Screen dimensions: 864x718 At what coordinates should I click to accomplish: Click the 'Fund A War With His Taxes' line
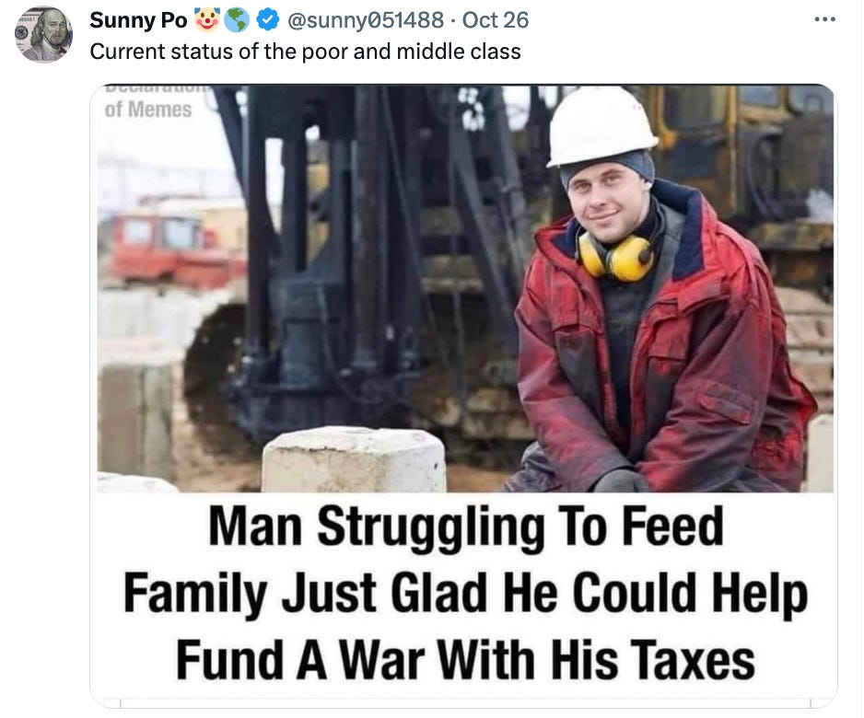pos(465,660)
